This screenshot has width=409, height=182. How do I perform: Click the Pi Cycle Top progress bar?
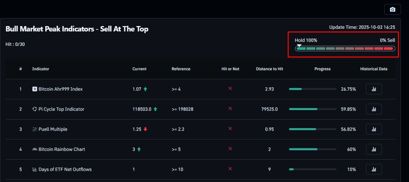312,109
